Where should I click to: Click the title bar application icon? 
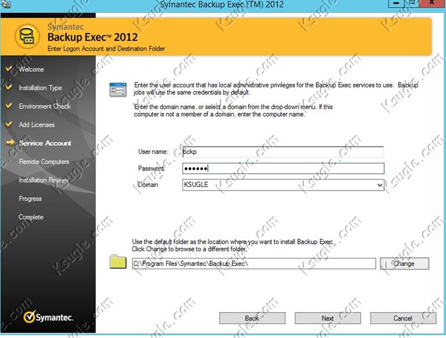(x=6, y=4)
